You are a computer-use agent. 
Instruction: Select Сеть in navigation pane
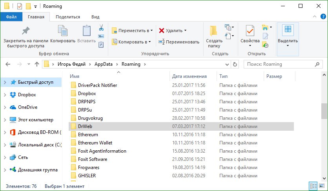23,157
